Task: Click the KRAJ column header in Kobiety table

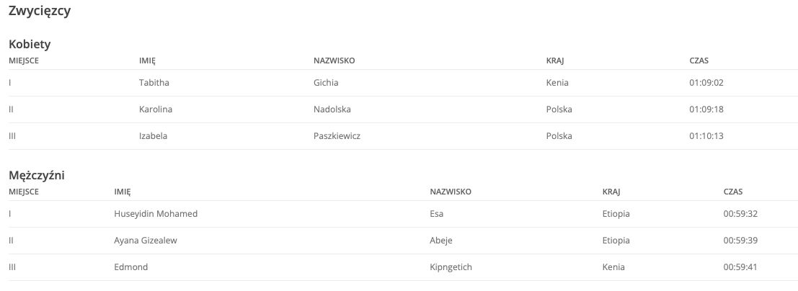Action: click(x=555, y=61)
